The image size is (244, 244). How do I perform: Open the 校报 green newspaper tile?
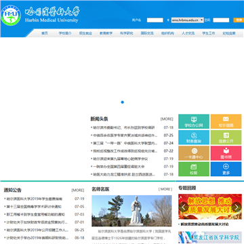[x=194, y=169]
